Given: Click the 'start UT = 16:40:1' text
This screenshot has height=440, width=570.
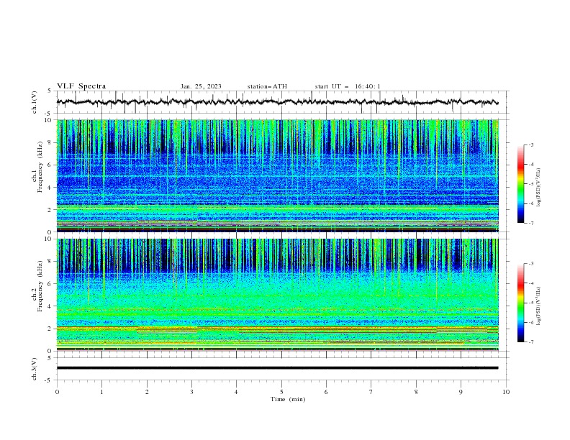Looking at the screenshot, I should point(348,86).
